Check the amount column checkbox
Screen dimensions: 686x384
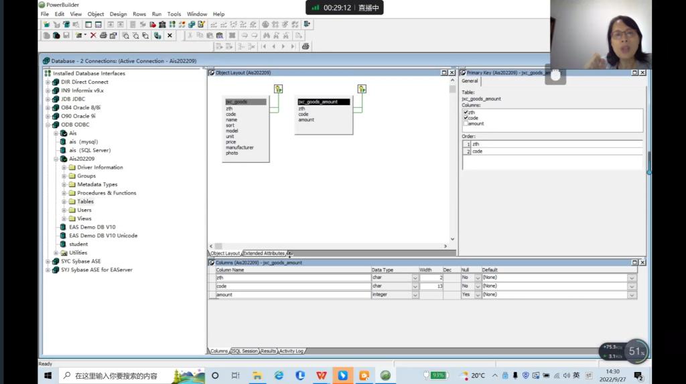(466, 124)
